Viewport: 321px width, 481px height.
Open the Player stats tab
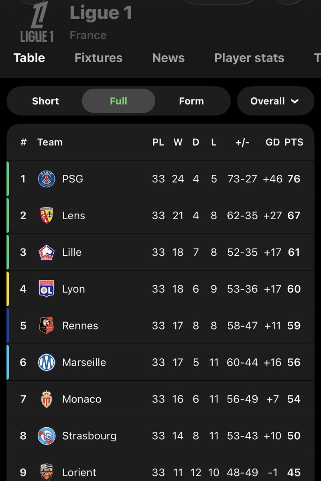coord(249,58)
